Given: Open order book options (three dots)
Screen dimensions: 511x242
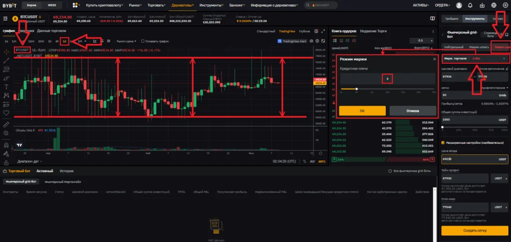Looking at the screenshot, I should point(433,31).
